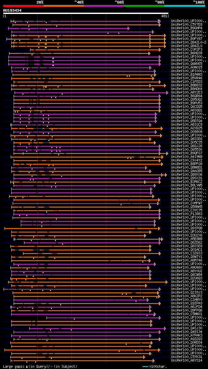Click hit label UniRef100_Q6CW84
The height and width of the screenshot is (369, 208).
click(x=187, y=274)
